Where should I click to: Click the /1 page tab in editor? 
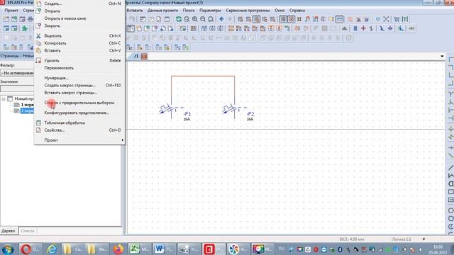point(136,57)
